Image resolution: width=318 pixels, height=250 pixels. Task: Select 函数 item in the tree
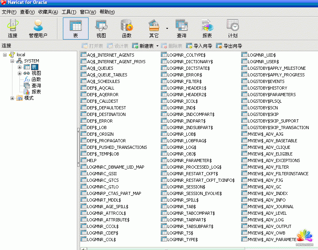(36, 79)
